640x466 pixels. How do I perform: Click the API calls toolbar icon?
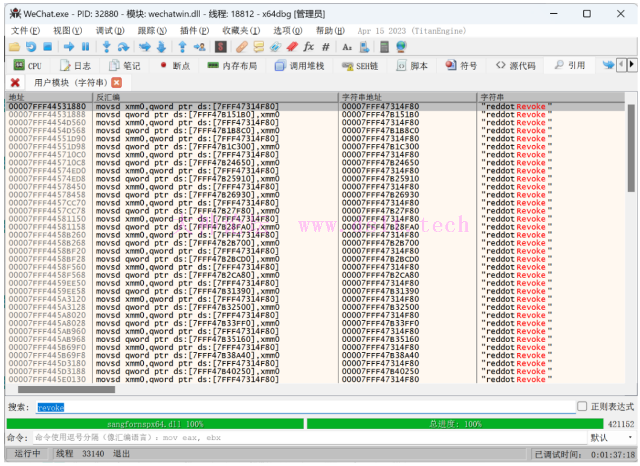[364, 47]
